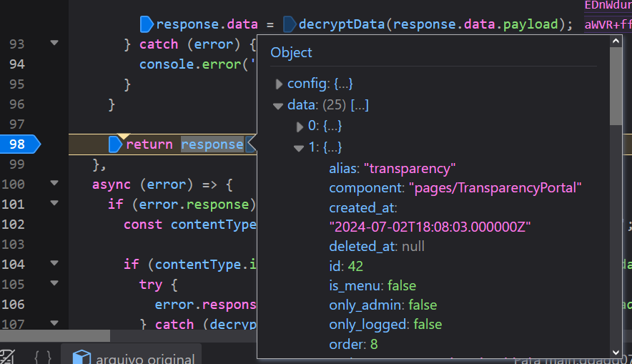Click line number 93 in gutter

(x=16, y=44)
